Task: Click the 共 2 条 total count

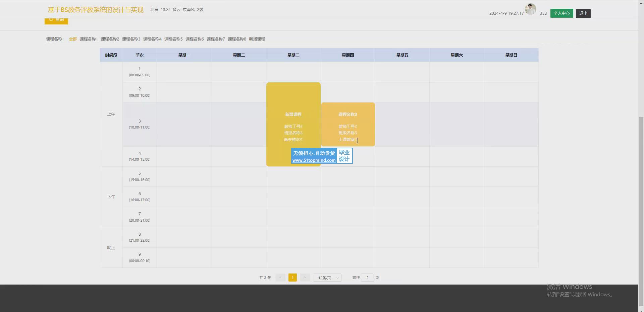Action: (x=265, y=278)
